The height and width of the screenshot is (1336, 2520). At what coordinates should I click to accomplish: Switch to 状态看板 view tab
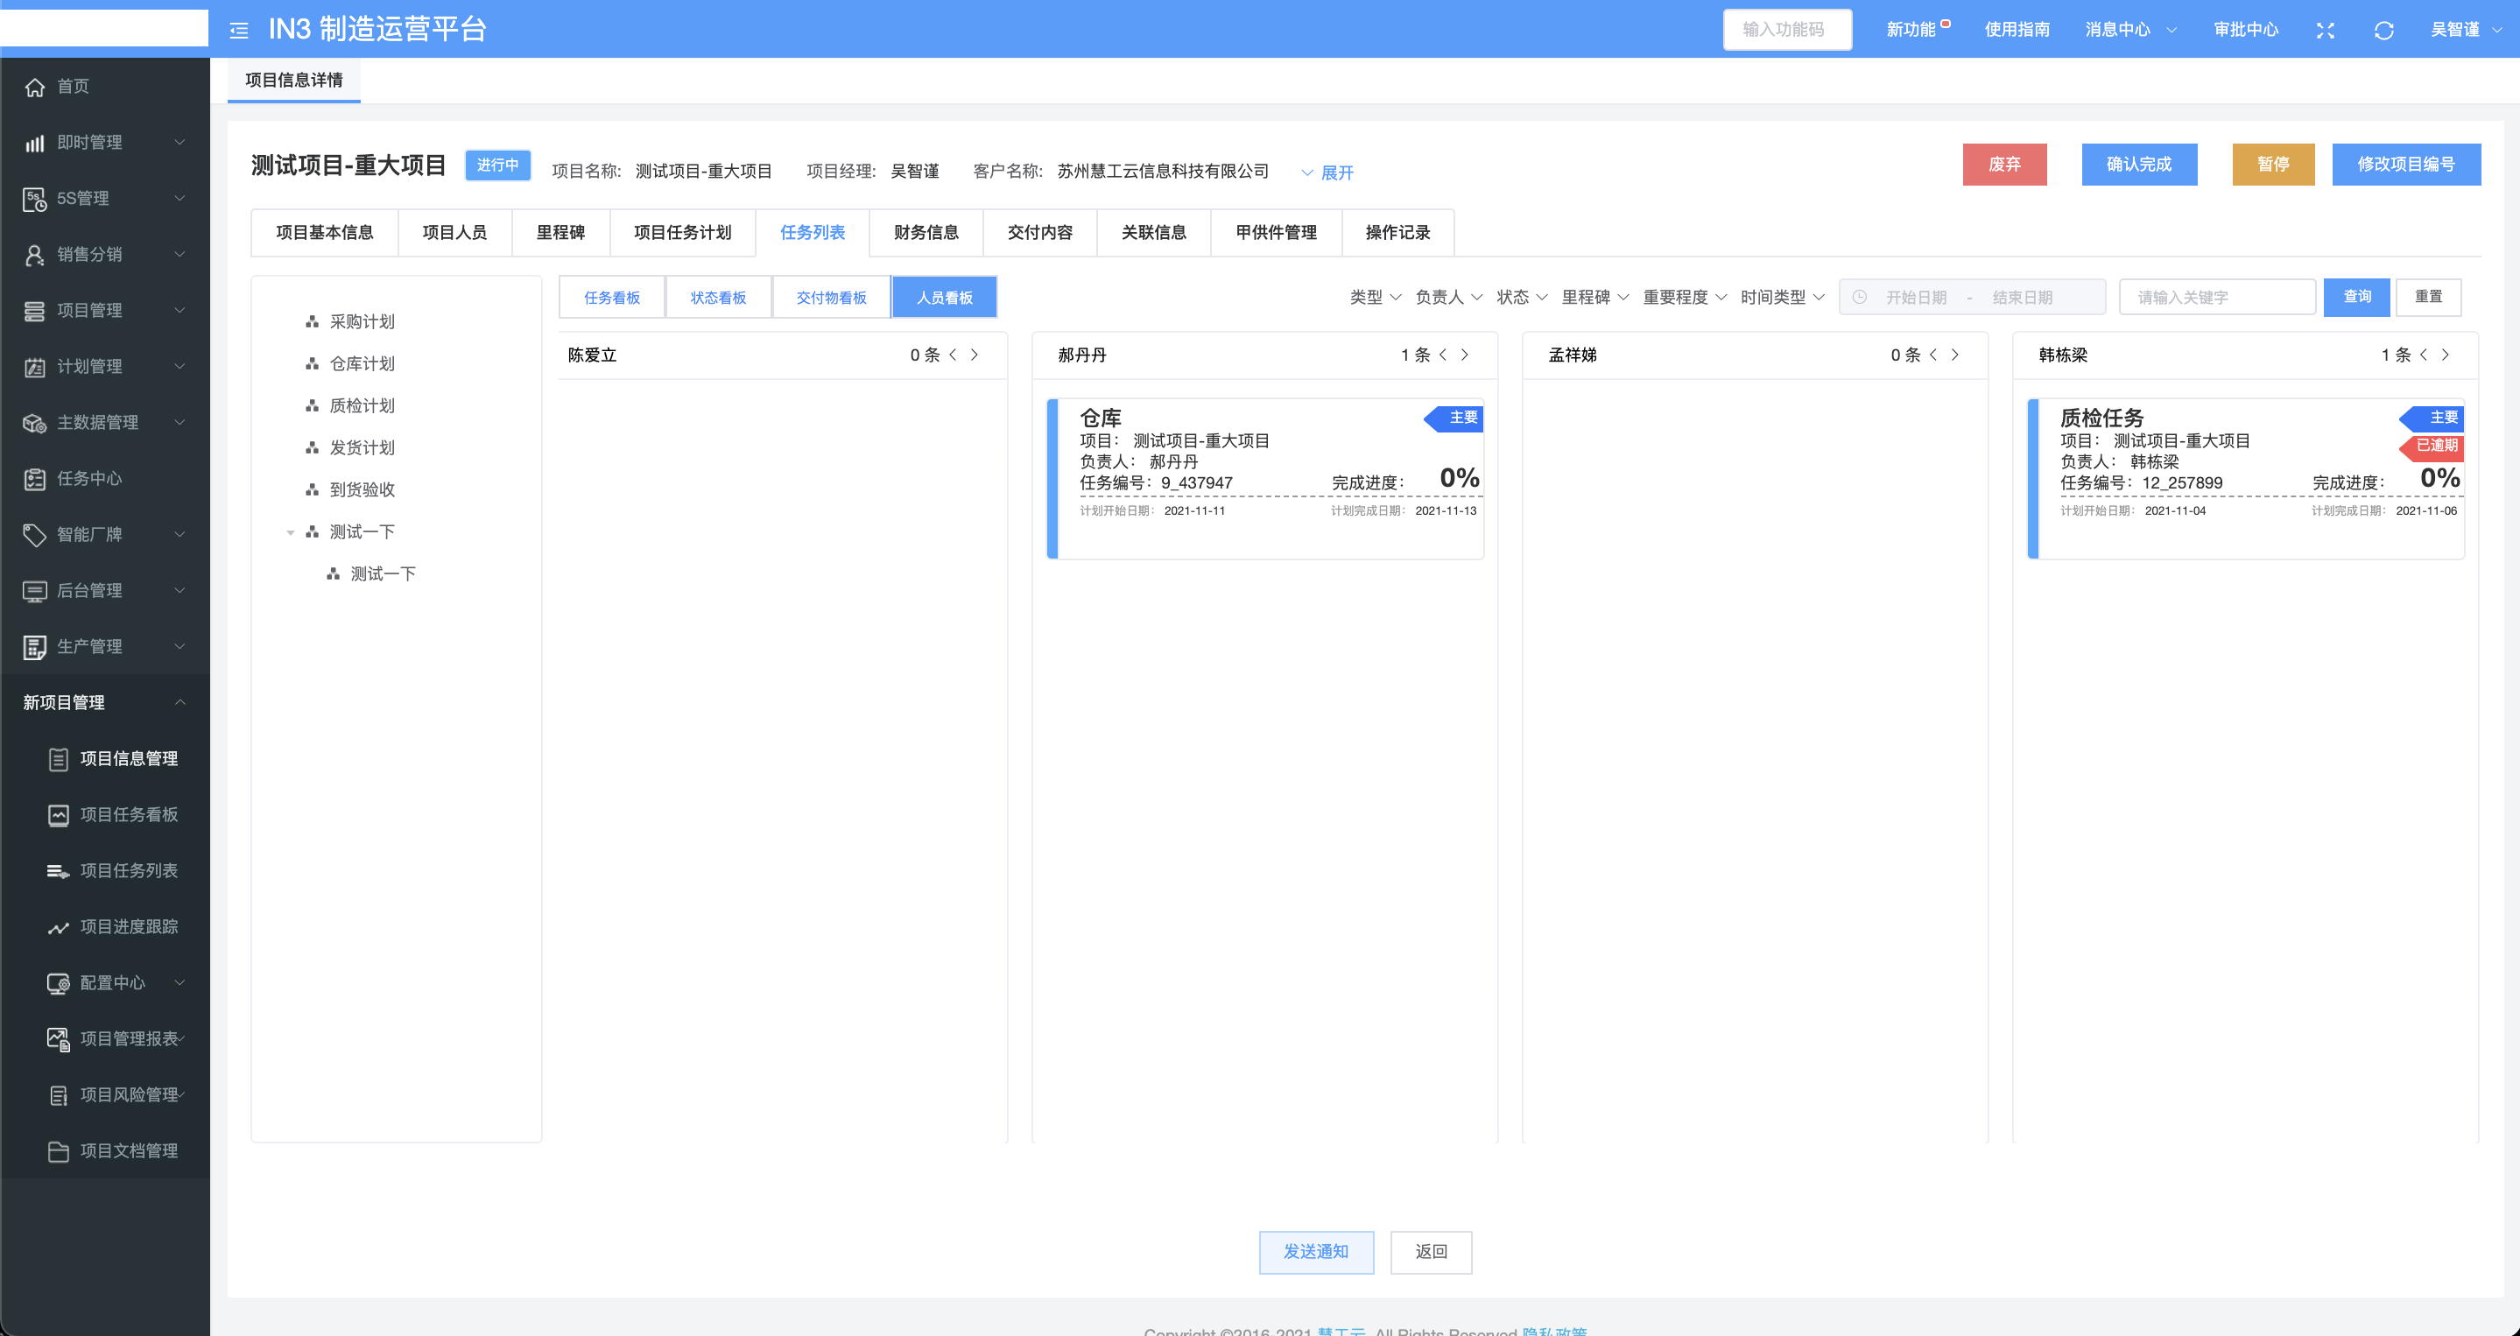point(718,298)
